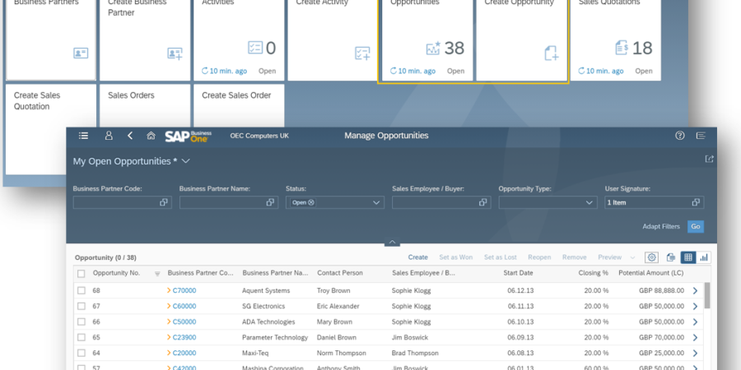Open details arrow for opportunity 67
Viewport: 741px width, 370px height.
point(695,307)
